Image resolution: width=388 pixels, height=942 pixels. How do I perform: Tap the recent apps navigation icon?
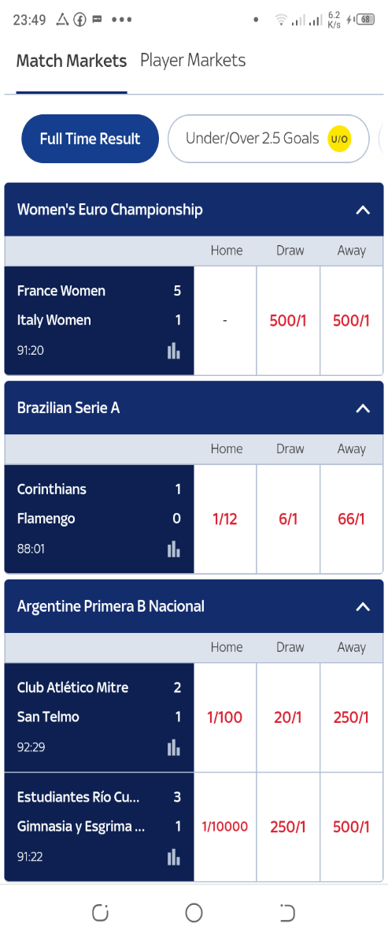[x=100, y=913]
